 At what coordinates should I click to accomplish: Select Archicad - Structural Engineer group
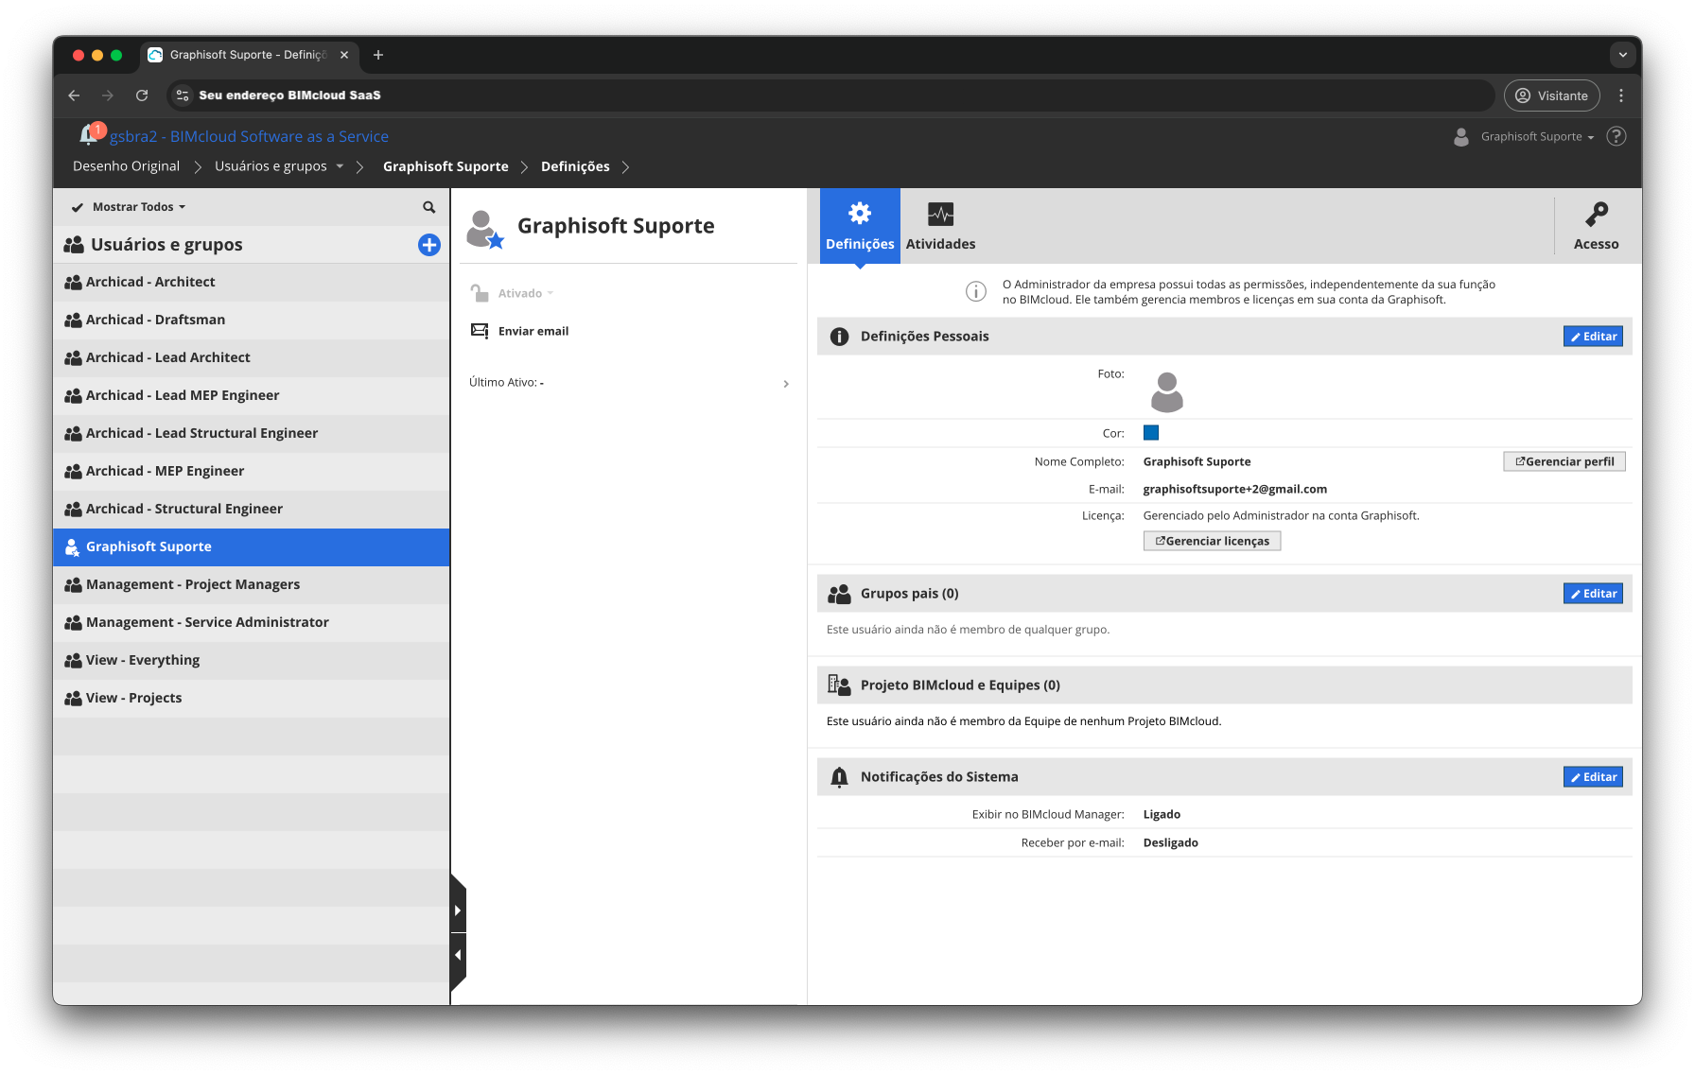point(251,509)
